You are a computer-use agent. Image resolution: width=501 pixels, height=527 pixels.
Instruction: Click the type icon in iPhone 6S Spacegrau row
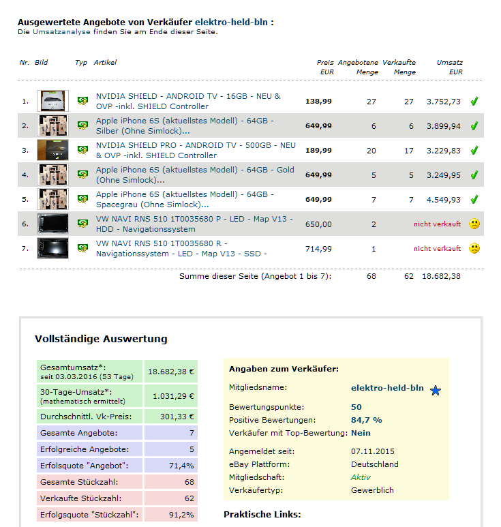point(82,198)
